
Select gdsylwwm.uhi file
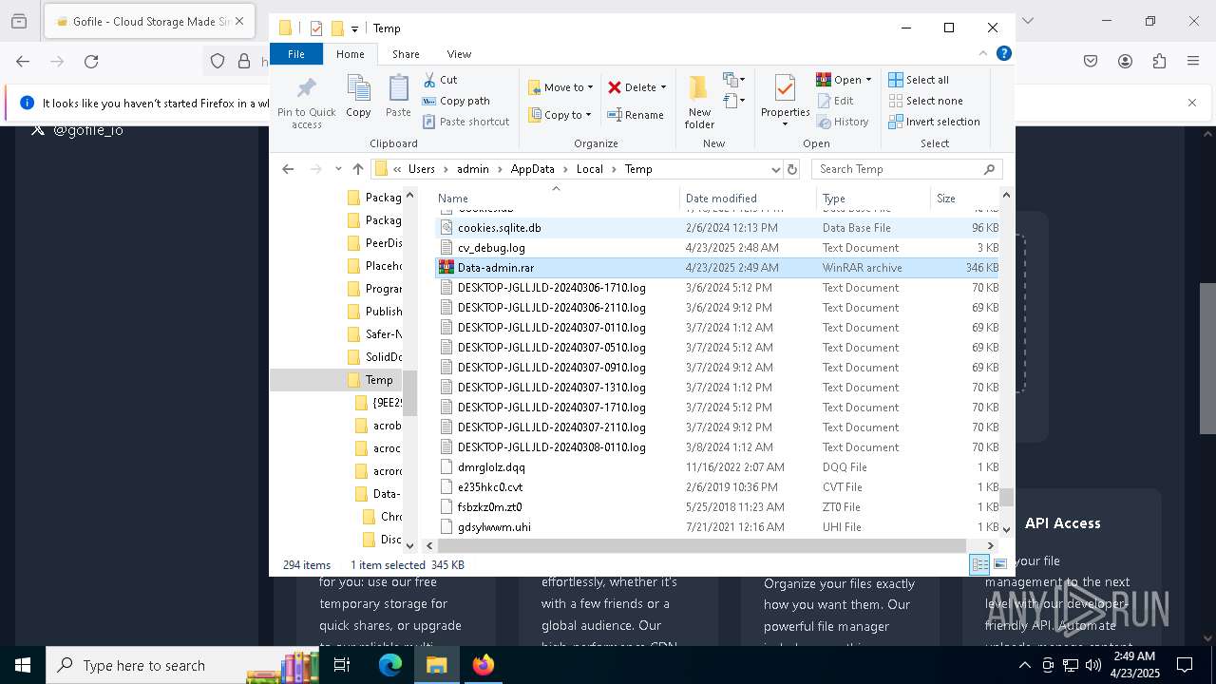[x=719, y=527]
